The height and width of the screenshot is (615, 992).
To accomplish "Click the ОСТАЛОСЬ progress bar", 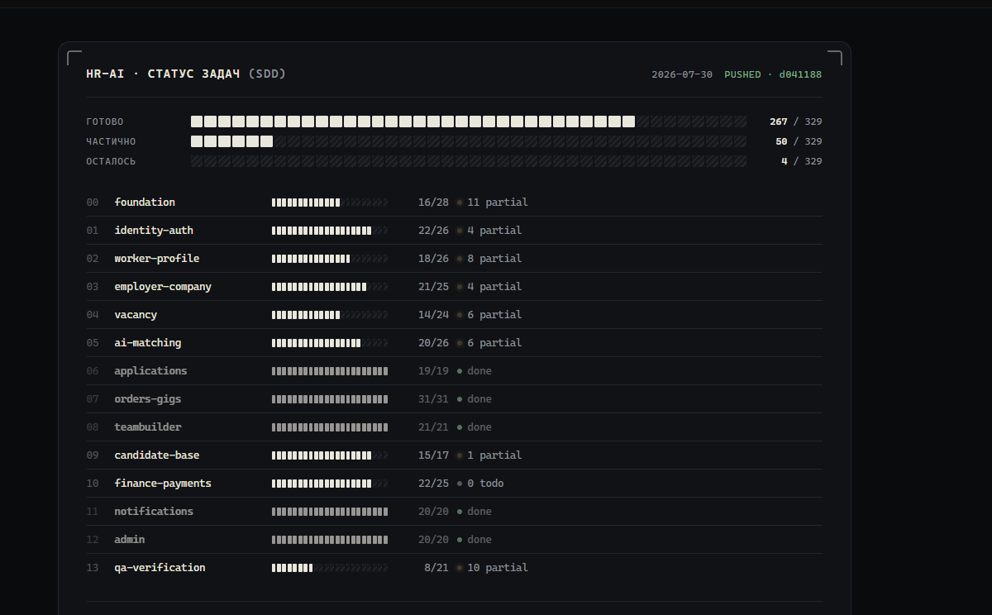I will [469, 161].
